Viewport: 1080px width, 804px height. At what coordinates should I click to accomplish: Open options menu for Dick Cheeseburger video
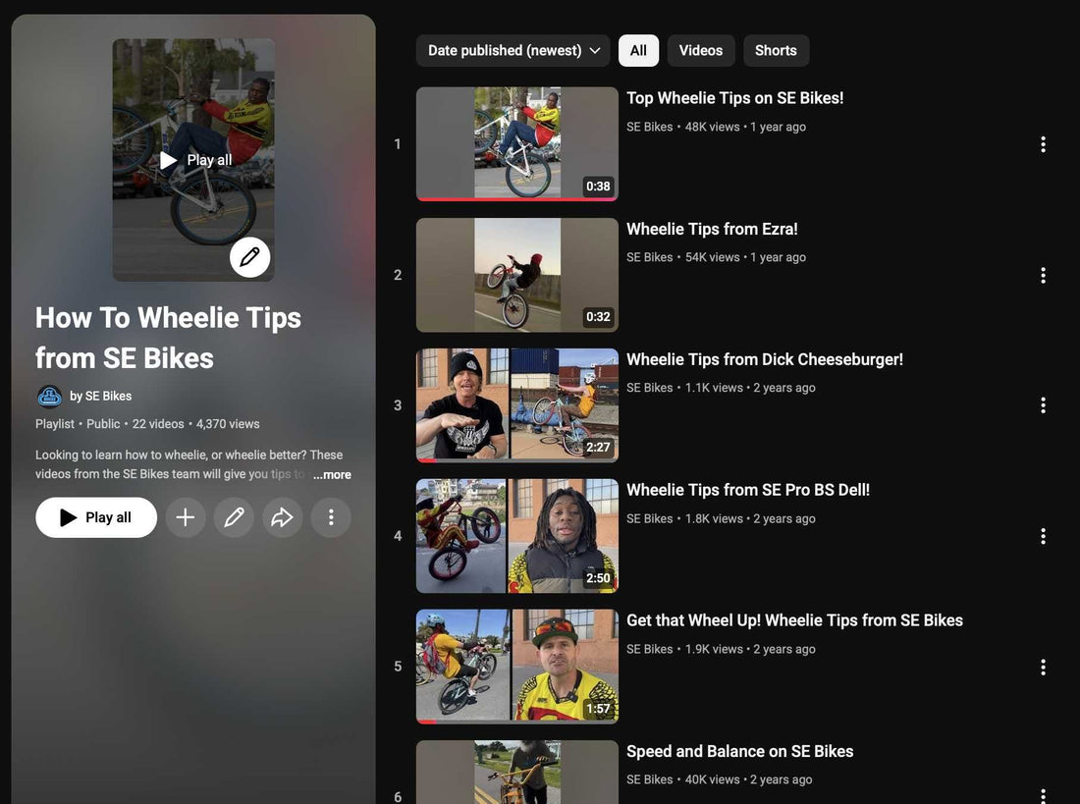(x=1044, y=405)
